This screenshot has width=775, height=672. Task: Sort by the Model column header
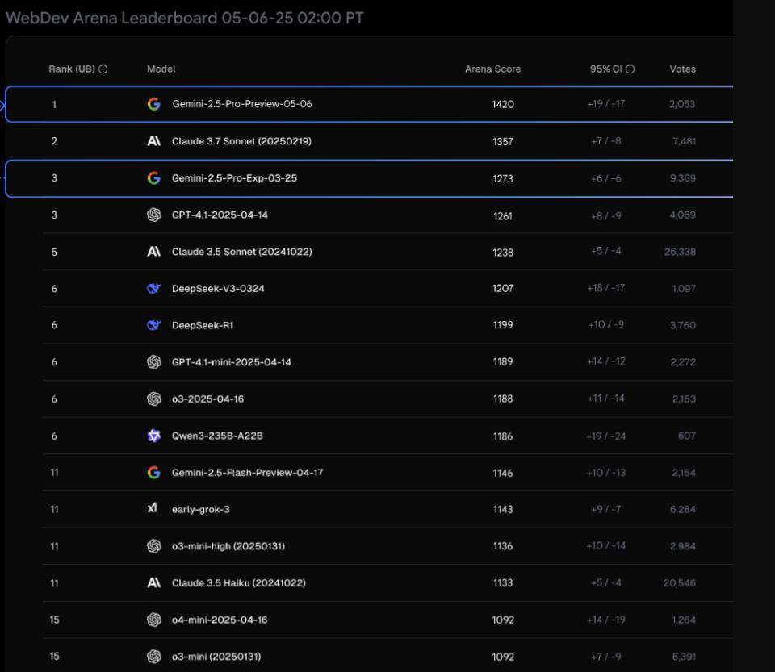coord(161,69)
